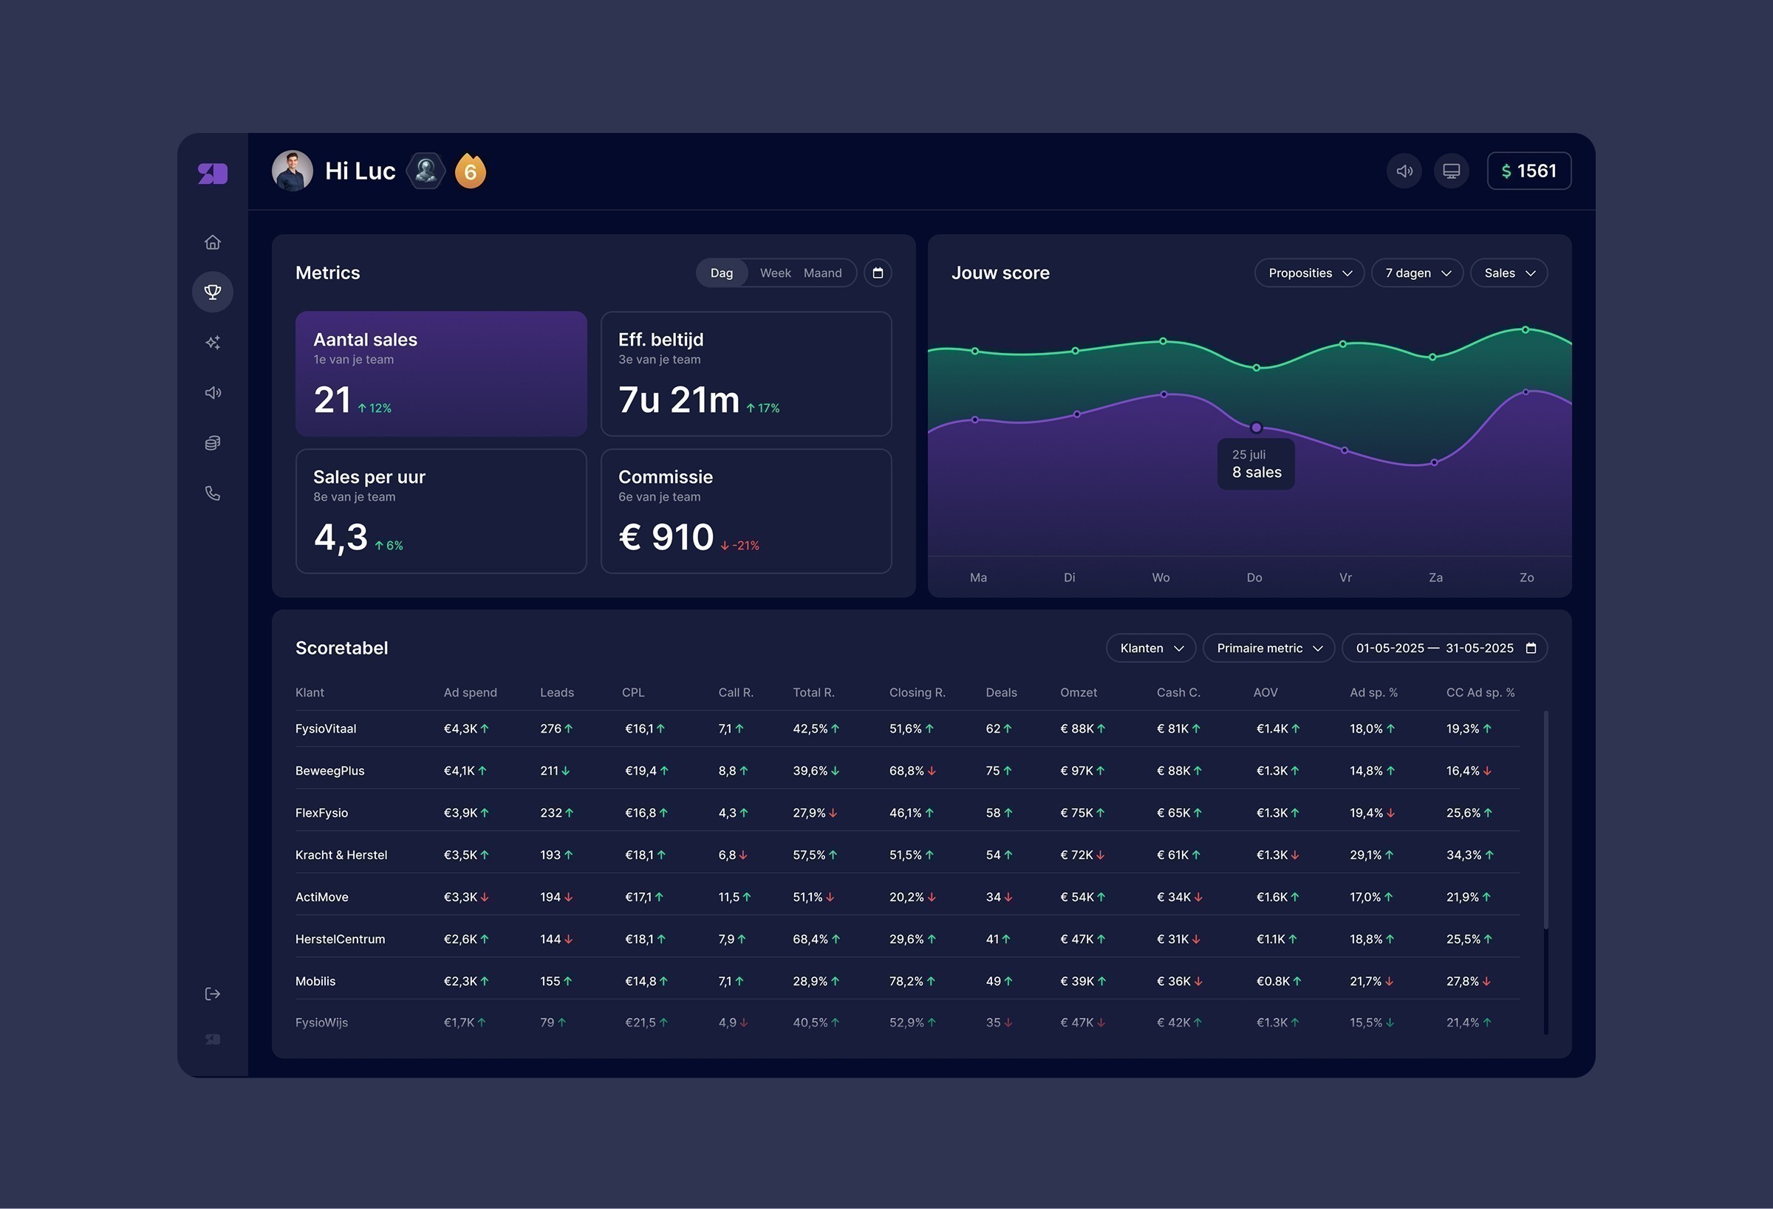Open the home icon in sidebar

[x=213, y=242]
